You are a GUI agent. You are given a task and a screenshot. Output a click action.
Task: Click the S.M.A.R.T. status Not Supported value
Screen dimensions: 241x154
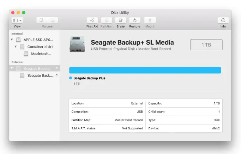pyautogui.click(x=132, y=128)
